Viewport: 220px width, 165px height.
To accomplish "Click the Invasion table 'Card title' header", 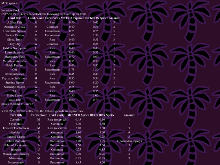I will tap(14, 18).
